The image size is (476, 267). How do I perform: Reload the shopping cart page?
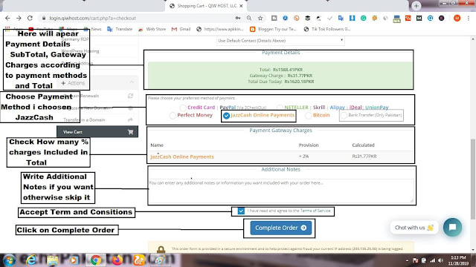pyautogui.click(x=30, y=18)
